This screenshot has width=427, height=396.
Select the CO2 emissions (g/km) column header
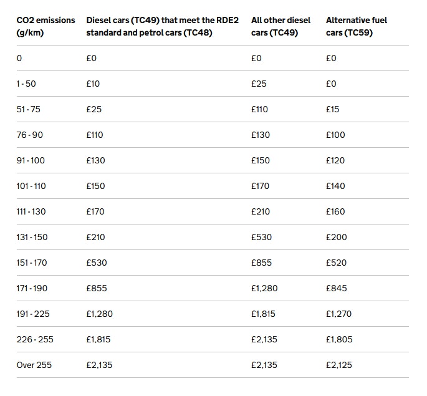pyautogui.click(x=46, y=26)
